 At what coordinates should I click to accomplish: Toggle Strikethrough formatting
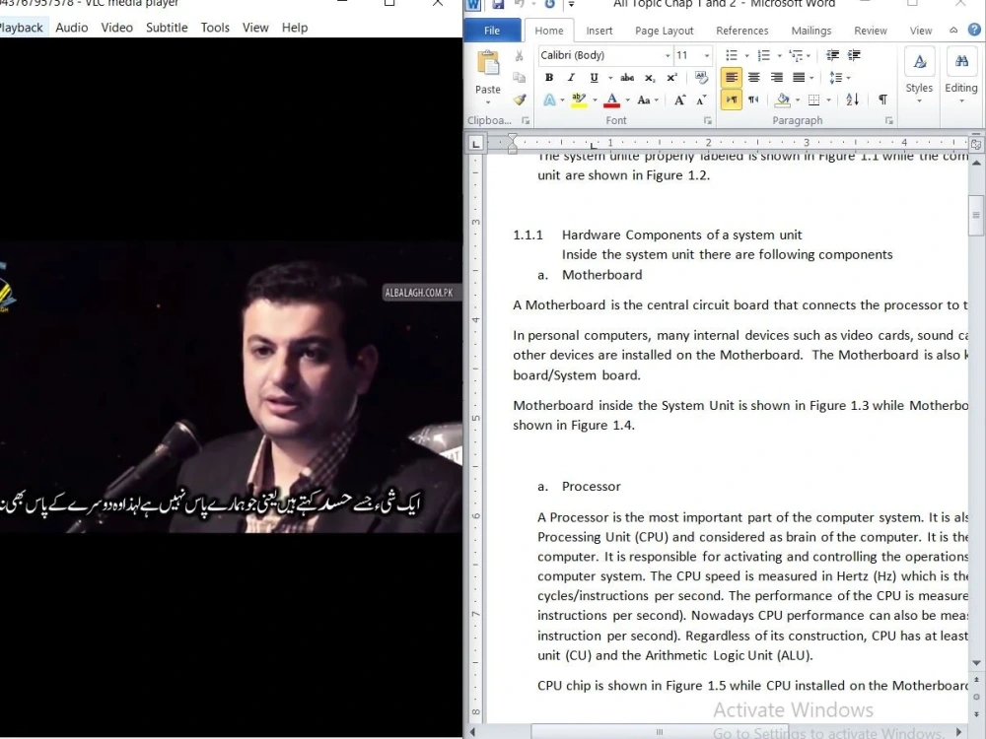(x=627, y=77)
